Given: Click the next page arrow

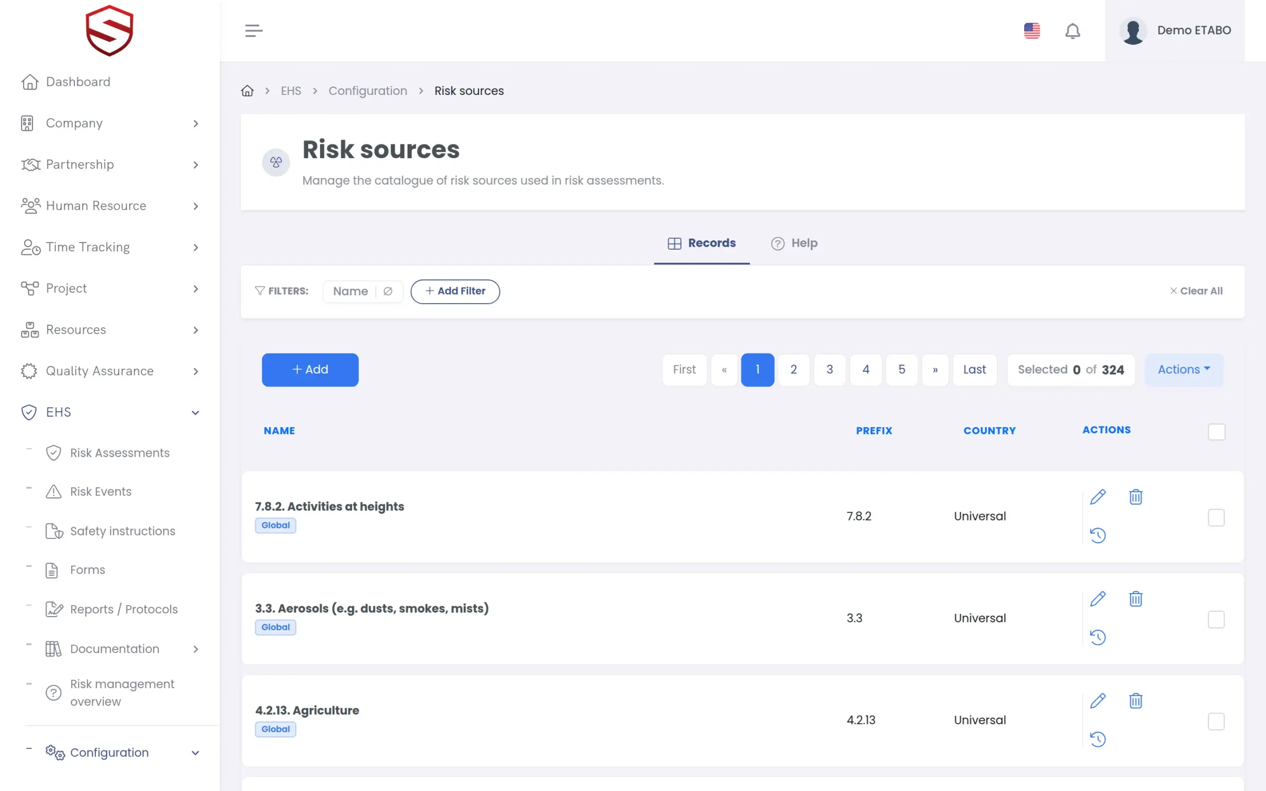Looking at the screenshot, I should click(x=935, y=370).
